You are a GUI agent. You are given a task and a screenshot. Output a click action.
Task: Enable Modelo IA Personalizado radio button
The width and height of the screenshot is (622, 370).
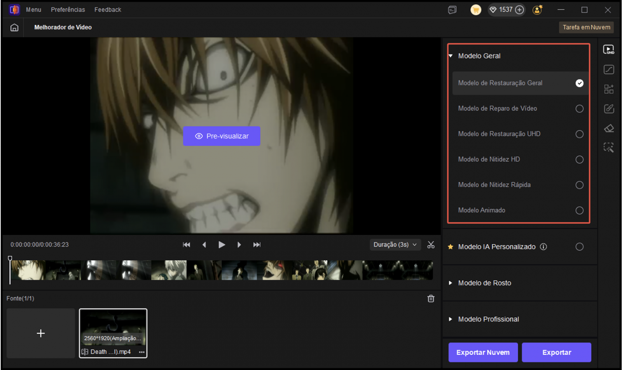click(579, 247)
